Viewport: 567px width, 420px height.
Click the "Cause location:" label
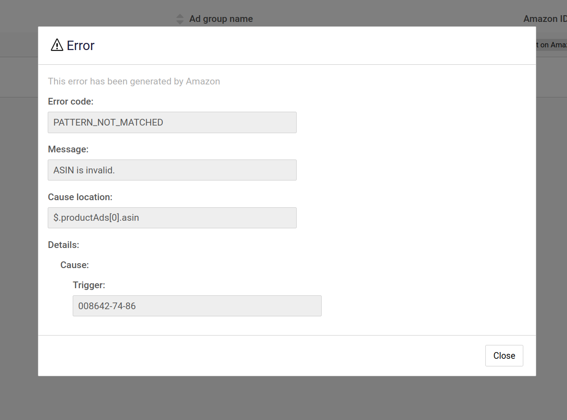click(x=80, y=197)
